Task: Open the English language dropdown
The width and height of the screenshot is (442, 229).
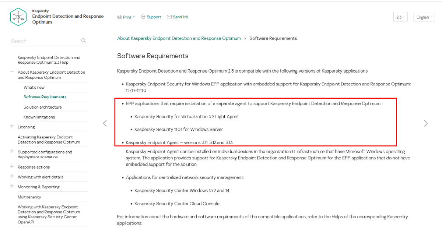Action: point(425,17)
